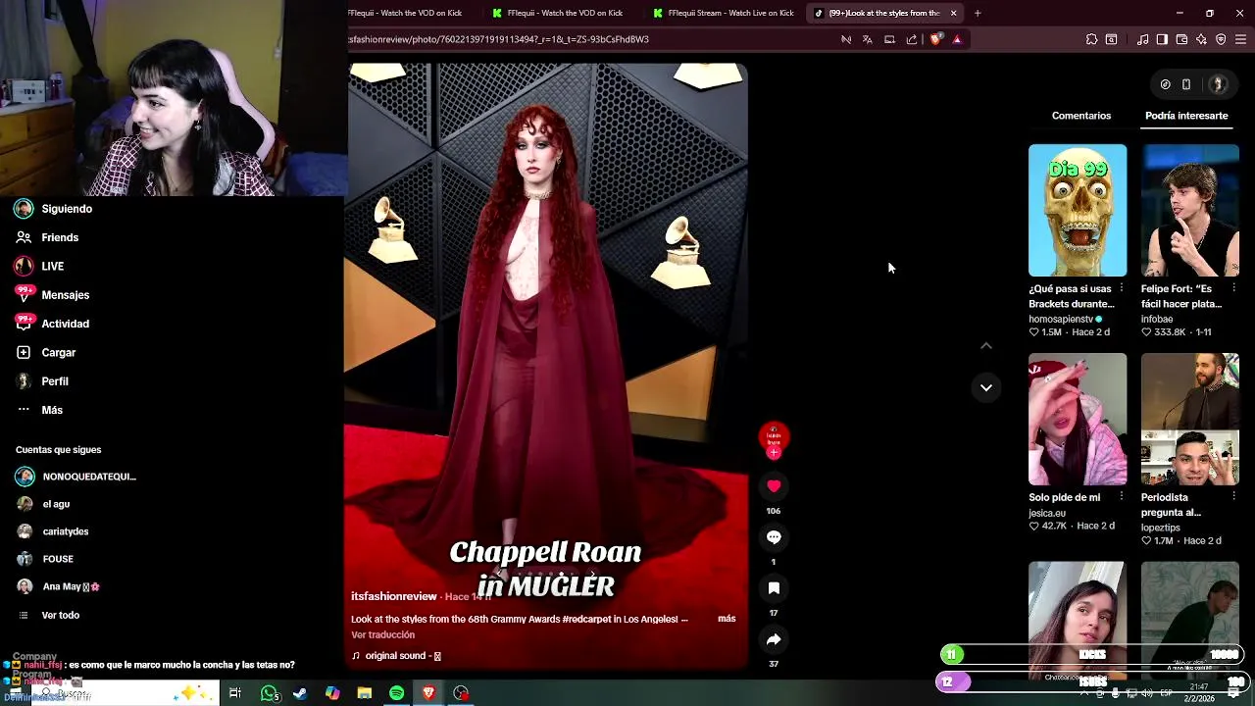Image resolution: width=1255 pixels, height=706 pixels.
Task: Switch to the Podría interesarte tab
Action: [x=1186, y=116]
